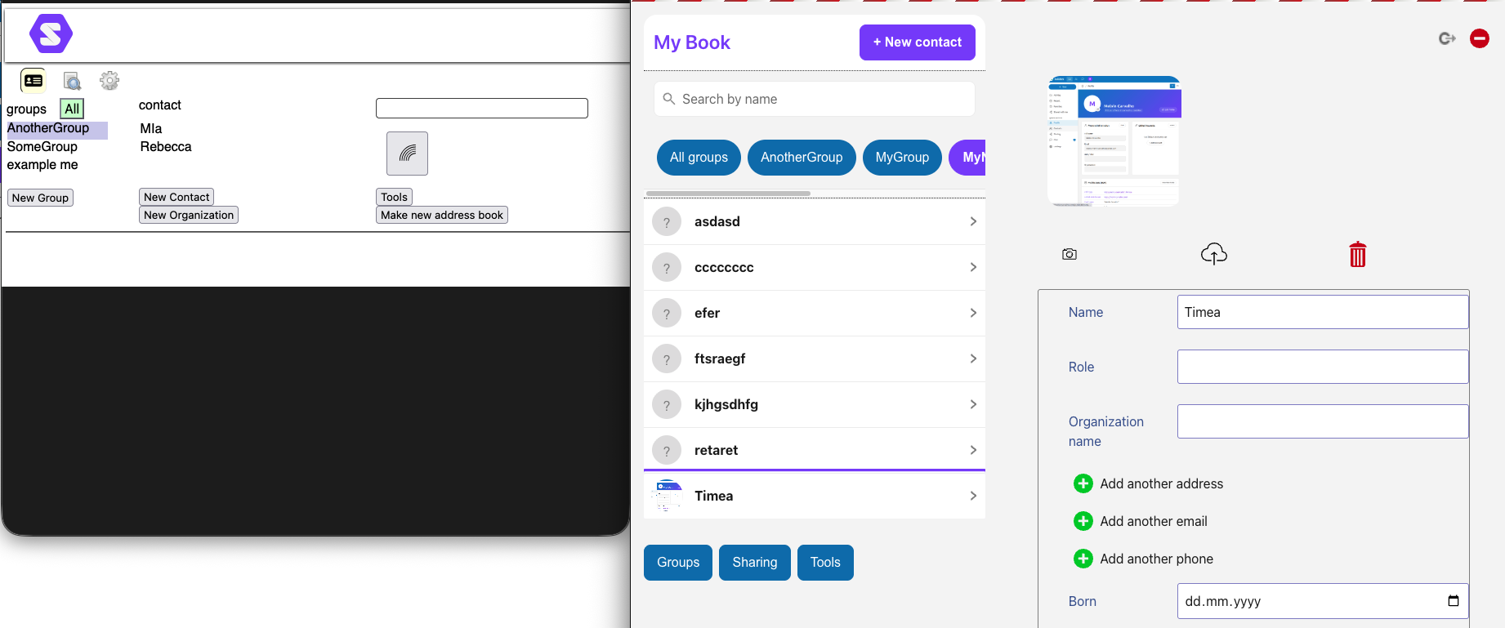This screenshot has width=1505, height=628.
Task: Click the contact card icon in left toolbar
Action: (x=33, y=81)
